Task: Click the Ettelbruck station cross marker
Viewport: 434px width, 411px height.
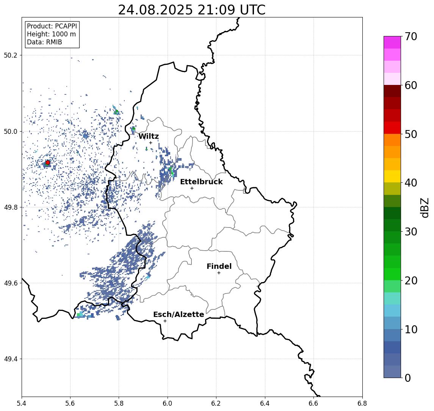Action: click(192, 188)
